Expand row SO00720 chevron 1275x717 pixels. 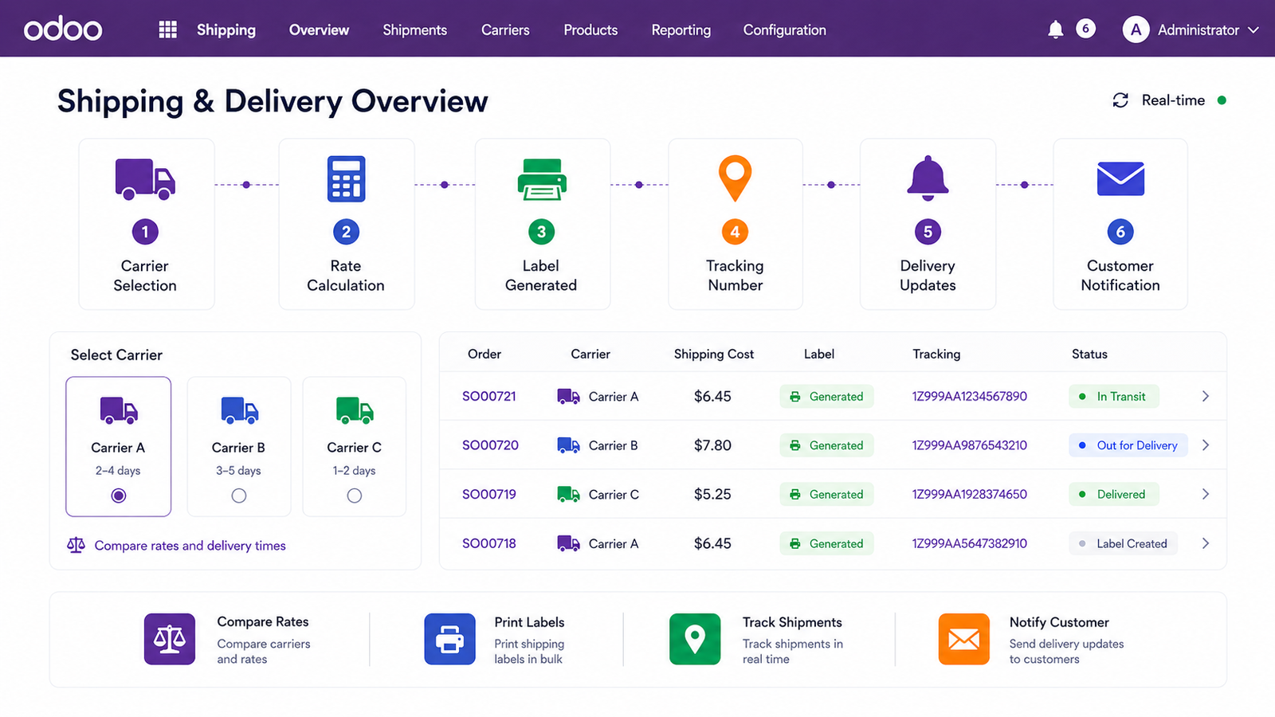tap(1206, 445)
